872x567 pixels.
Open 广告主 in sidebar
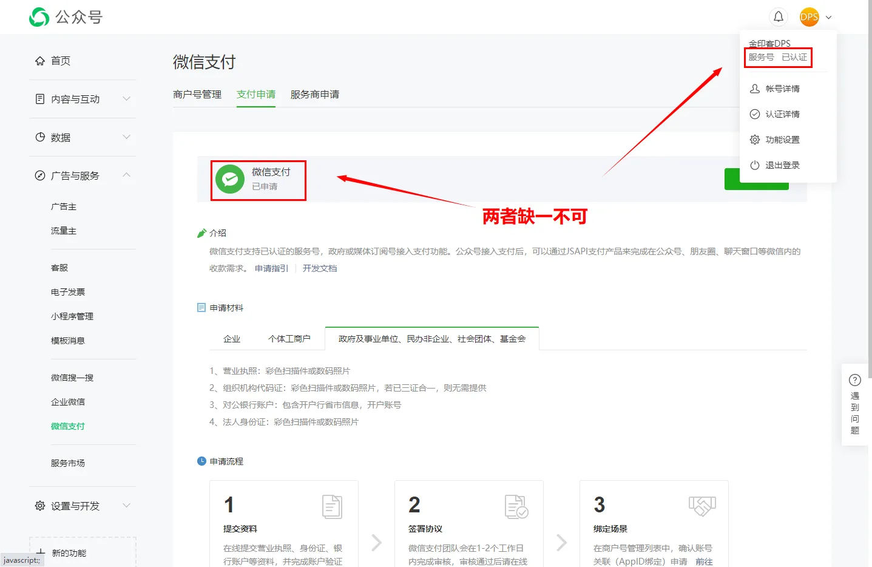pyautogui.click(x=64, y=207)
